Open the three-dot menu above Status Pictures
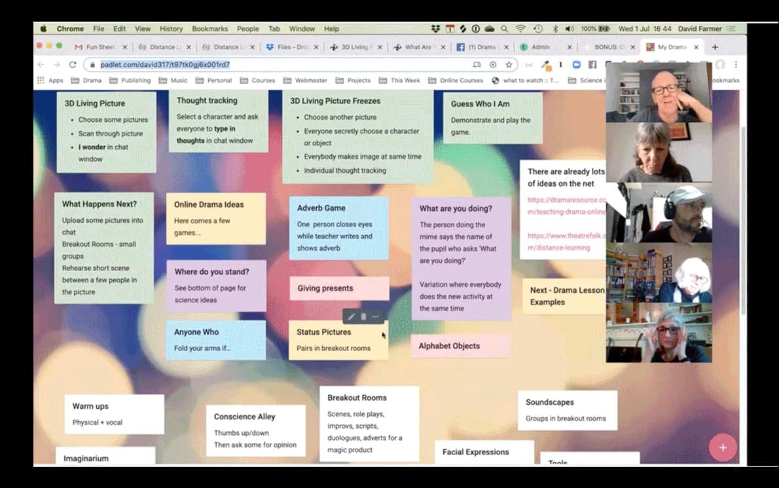 click(376, 316)
